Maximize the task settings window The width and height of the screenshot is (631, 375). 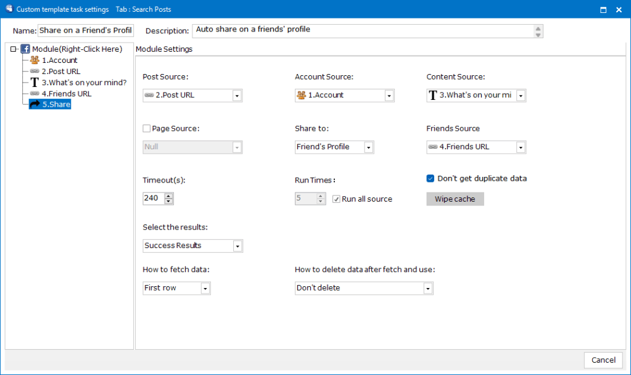pos(603,10)
